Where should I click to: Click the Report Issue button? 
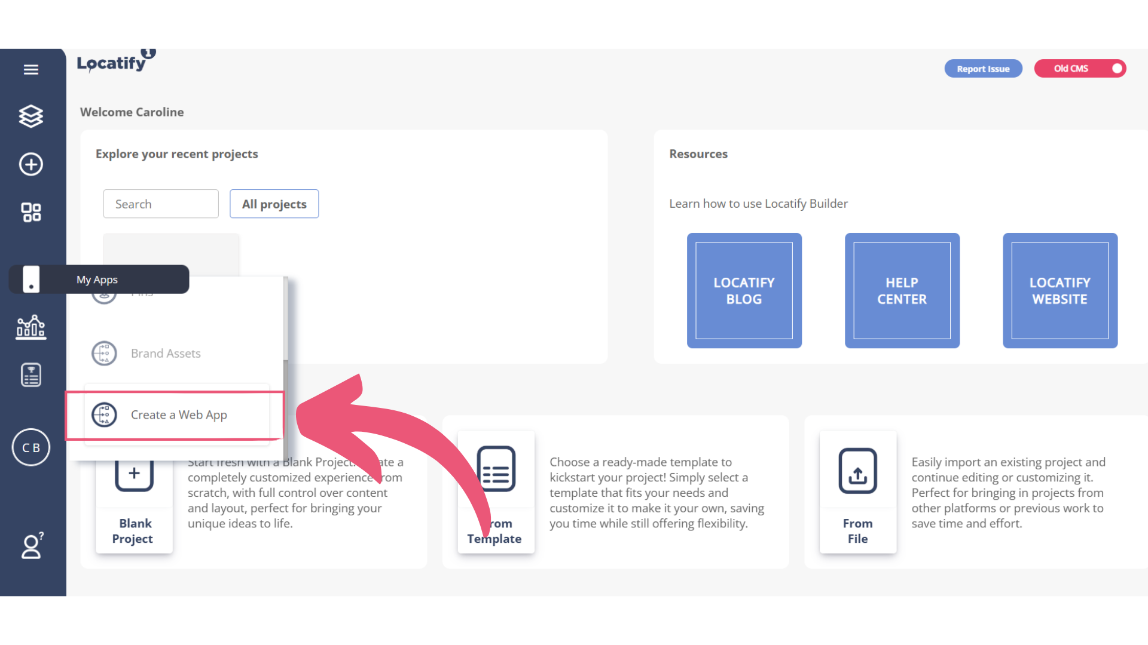tap(983, 69)
